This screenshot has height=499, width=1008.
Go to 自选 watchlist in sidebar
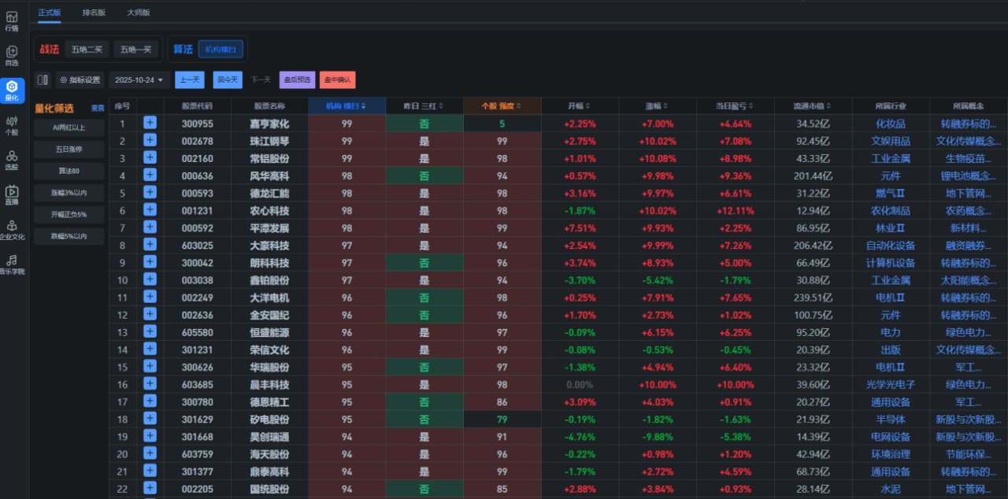pyautogui.click(x=12, y=55)
